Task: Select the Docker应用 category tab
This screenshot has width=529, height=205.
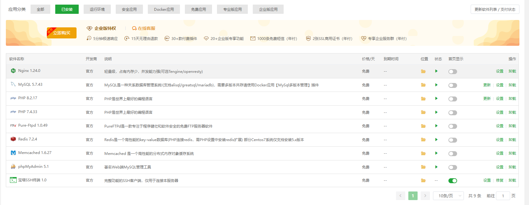Action: coord(164,9)
